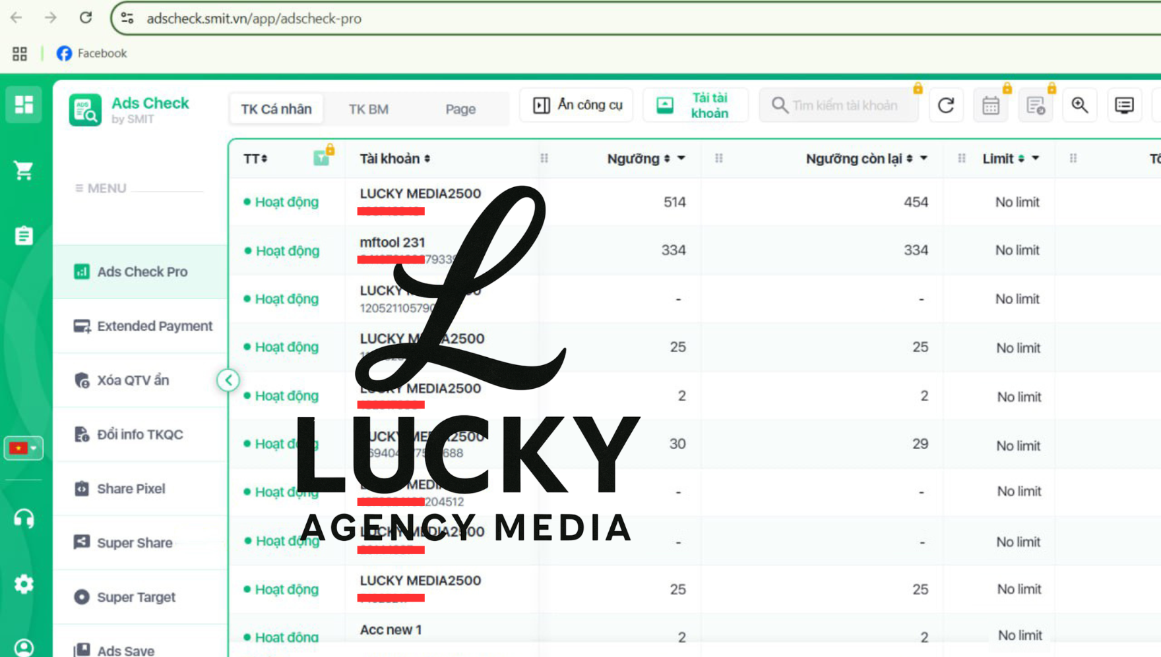
Task: Open the Vietnam flag language dropdown
Action: [x=24, y=448]
